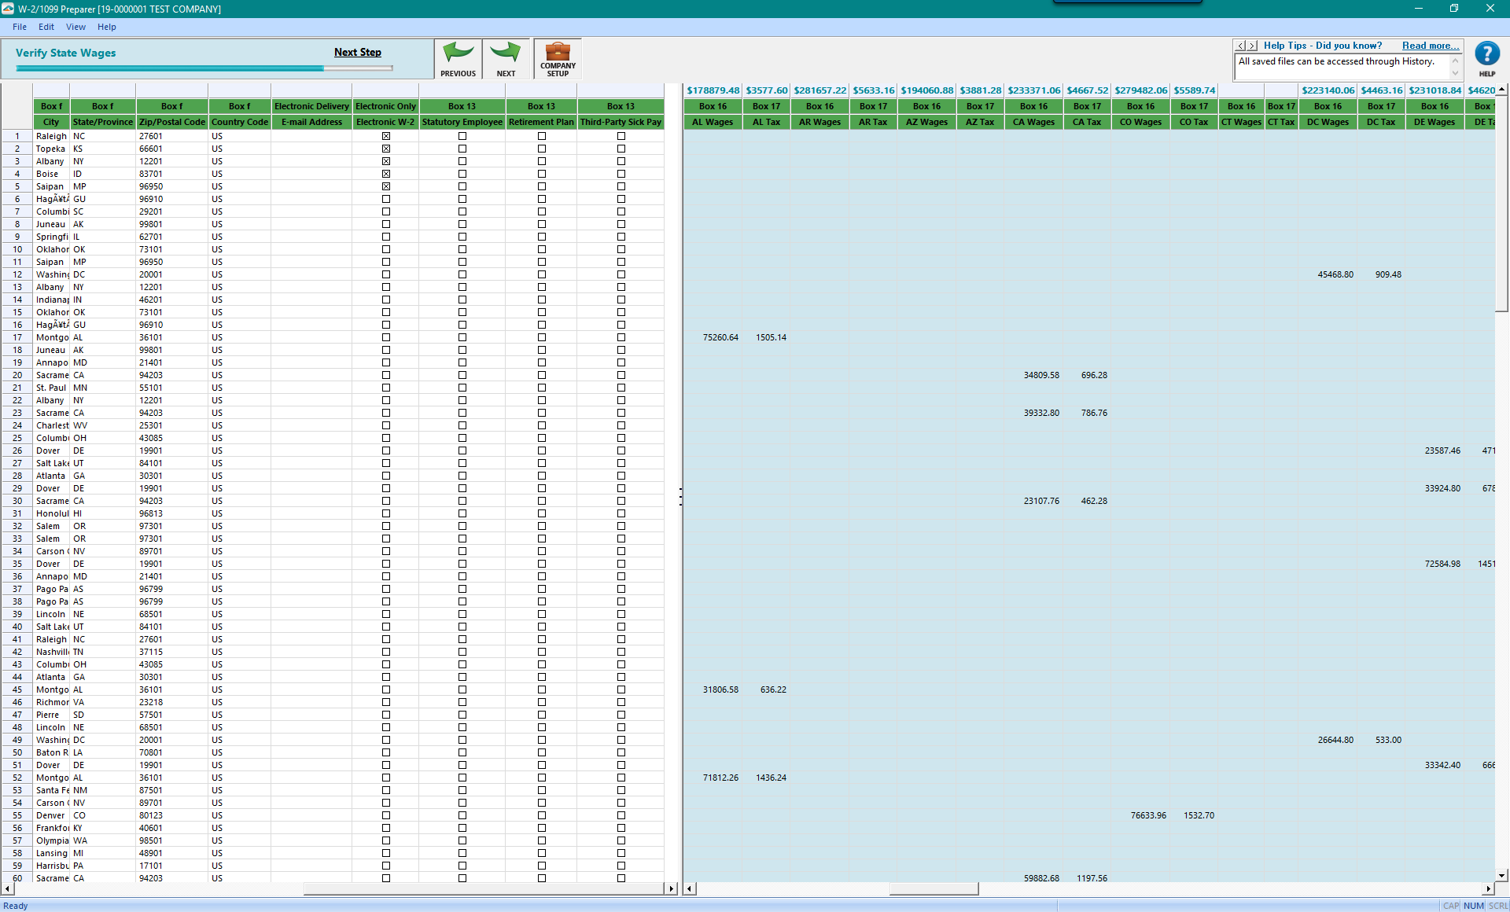Show next help tip arrow
The image size is (1510, 912).
pyautogui.click(x=1253, y=46)
